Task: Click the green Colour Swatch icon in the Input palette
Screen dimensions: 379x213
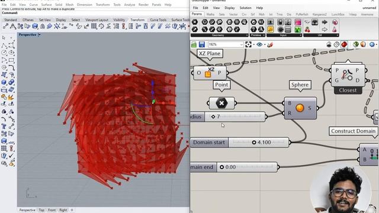Action: point(298,30)
